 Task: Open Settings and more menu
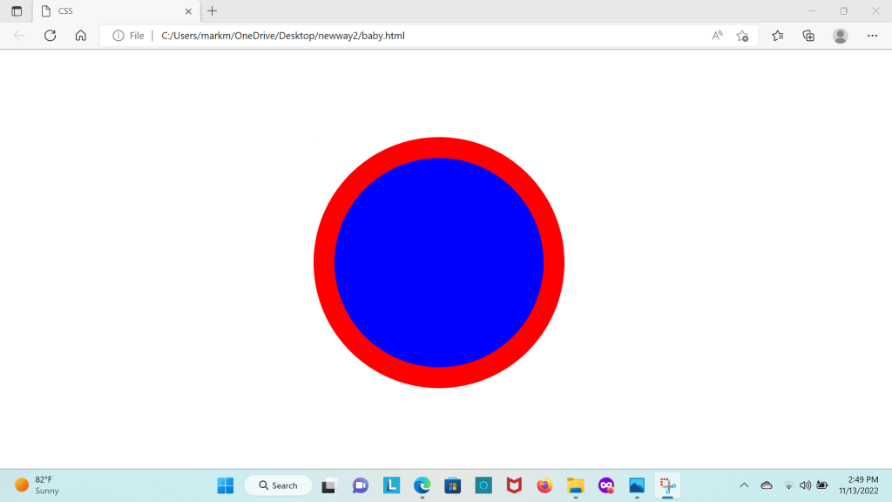pyautogui.click(x=872, y=36)
